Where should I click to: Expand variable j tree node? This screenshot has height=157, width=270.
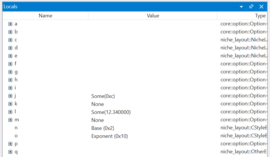point(10,96)
